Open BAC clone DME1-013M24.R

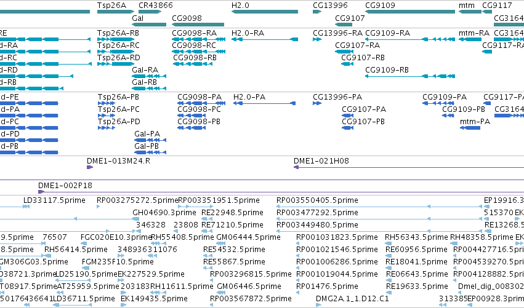tap(118, 161)
